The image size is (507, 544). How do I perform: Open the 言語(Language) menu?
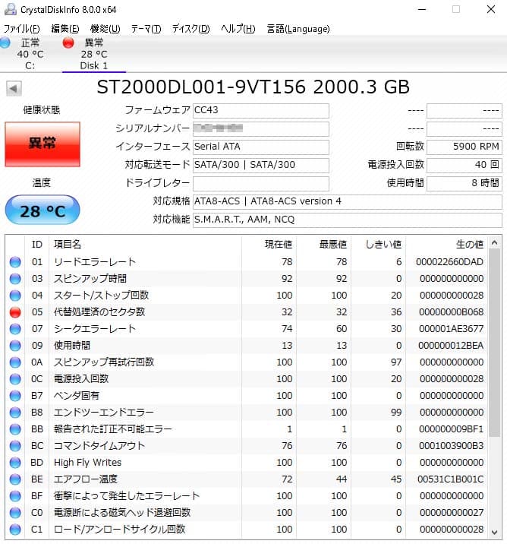click(x=298, y=29)
